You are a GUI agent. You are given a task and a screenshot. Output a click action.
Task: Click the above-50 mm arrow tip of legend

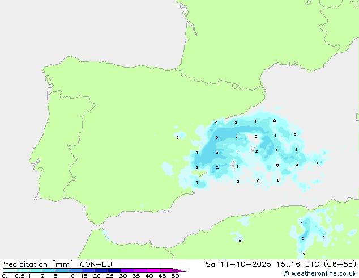click(179, 271)
